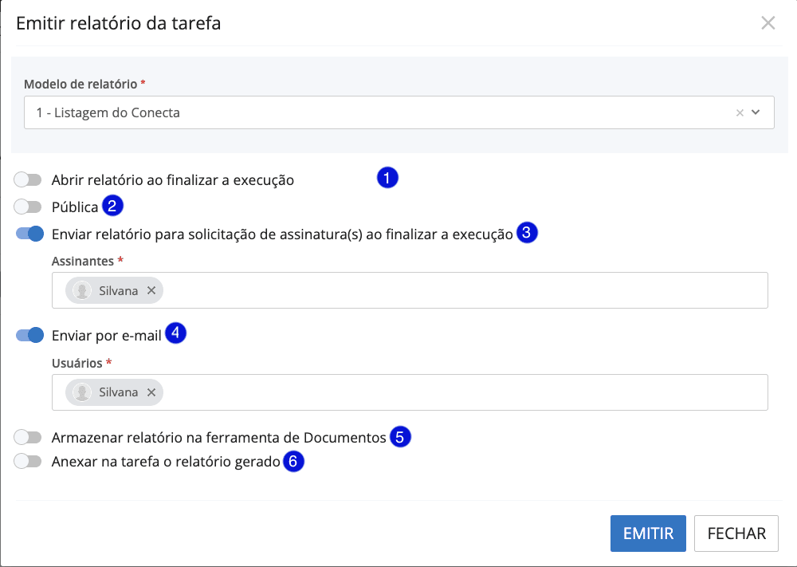This screenshot has height=567, width=797.
Task: Click inside the Assinantes input field
Action: pos(462,290)
